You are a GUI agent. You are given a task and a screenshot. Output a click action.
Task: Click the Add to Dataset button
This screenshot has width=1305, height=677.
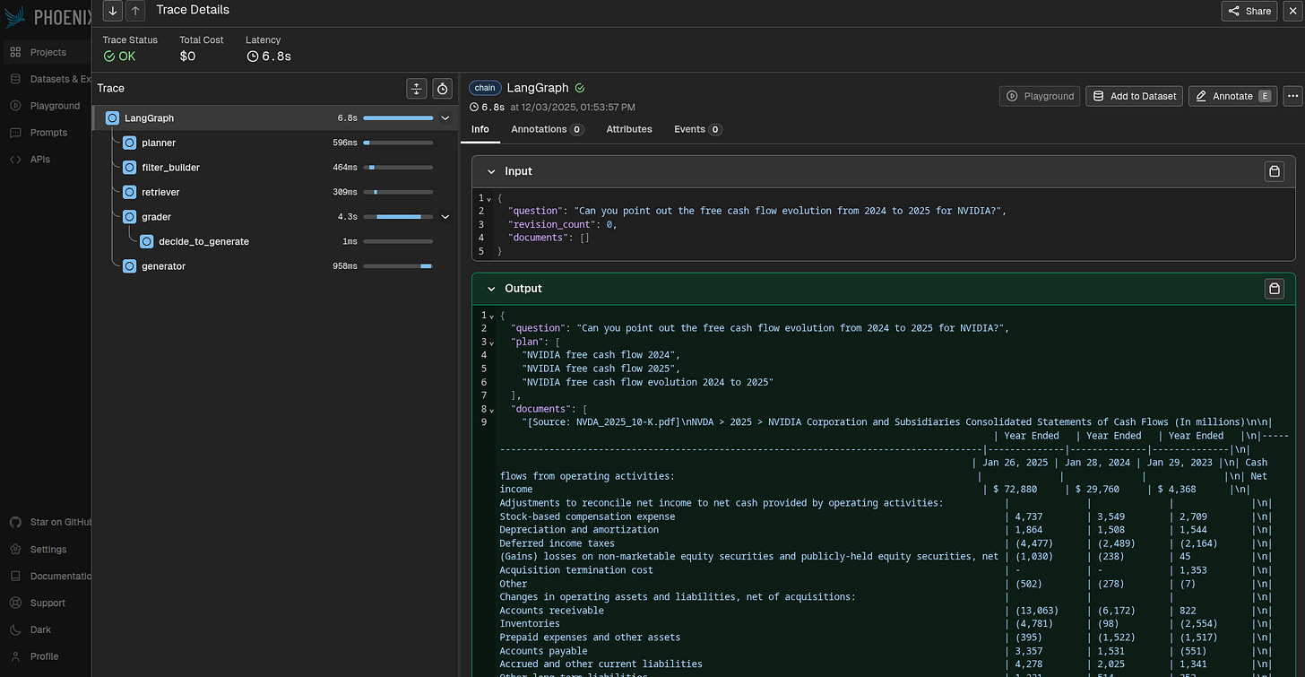coord(1134,96)
